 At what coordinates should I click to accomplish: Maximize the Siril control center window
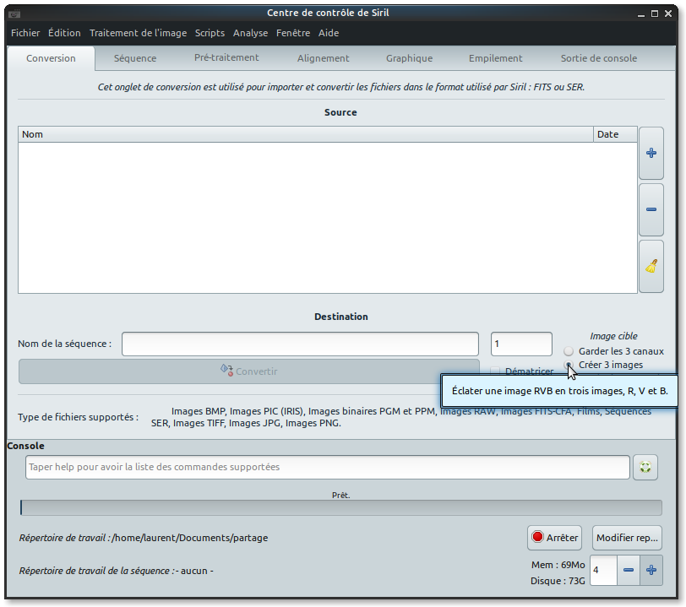click(655, 14)
